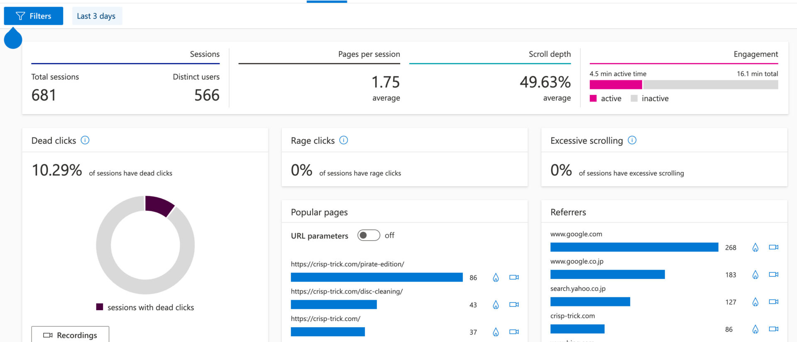Click the 'Sessions' card heading
Image resolution: width=797 pixels, height=342 pixels.
point(205,54)
